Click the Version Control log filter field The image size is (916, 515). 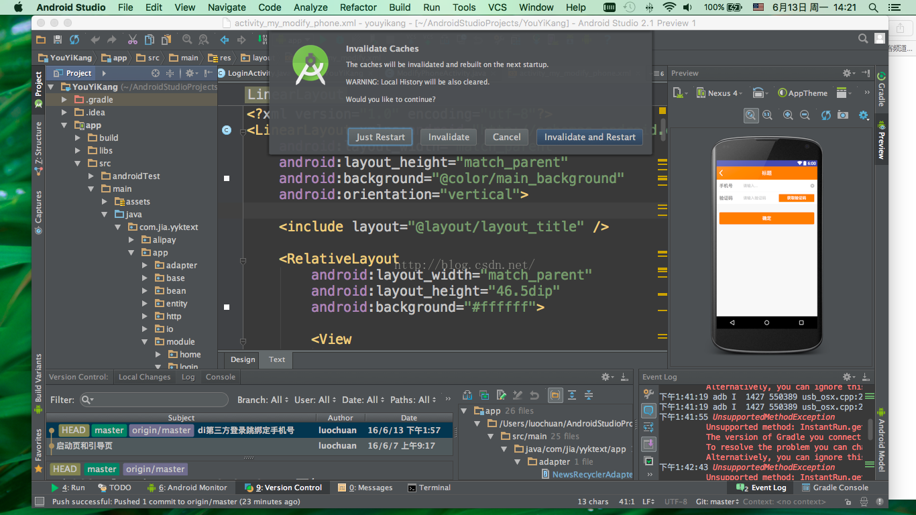coord(154,400)
